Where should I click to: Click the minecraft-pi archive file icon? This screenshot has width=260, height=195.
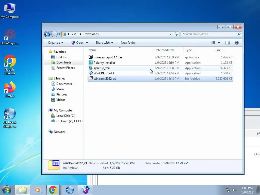click(x=91, y=57)
